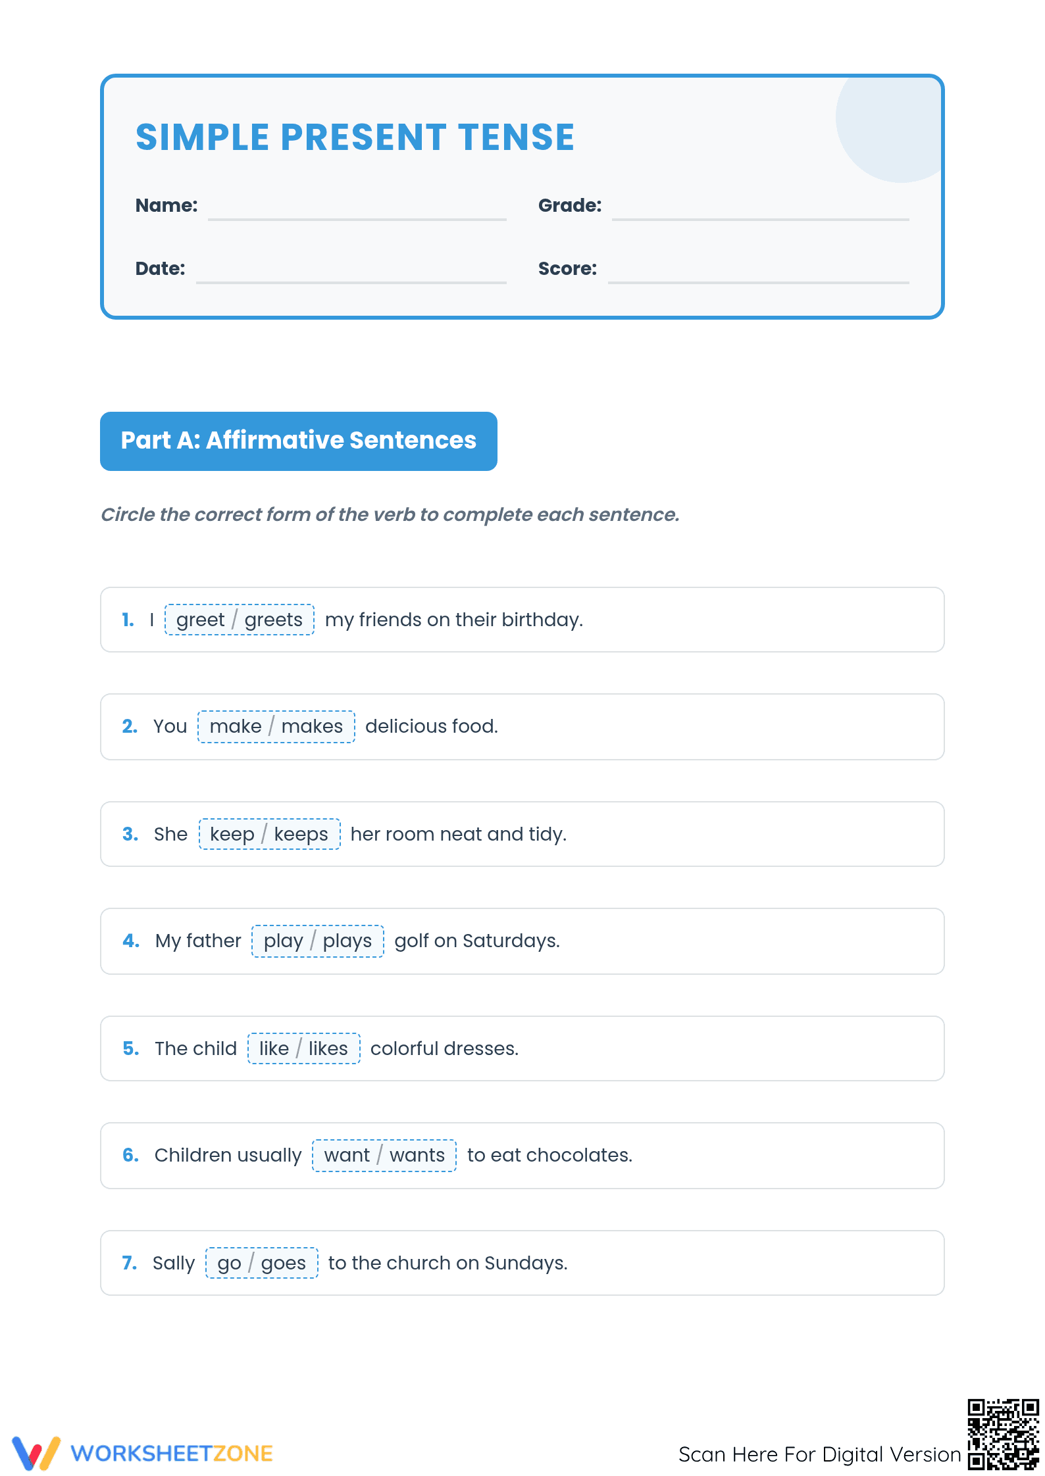Pick 'likes' in sentence 5
The width and height of the screenshot is (1045, 1476).
click(328, 1048)
